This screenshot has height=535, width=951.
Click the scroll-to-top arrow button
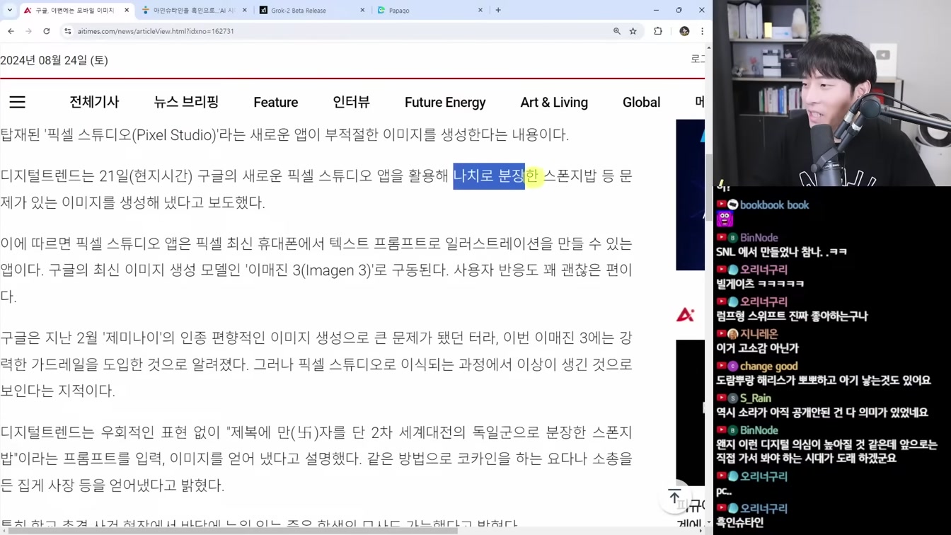pos(674,497)
